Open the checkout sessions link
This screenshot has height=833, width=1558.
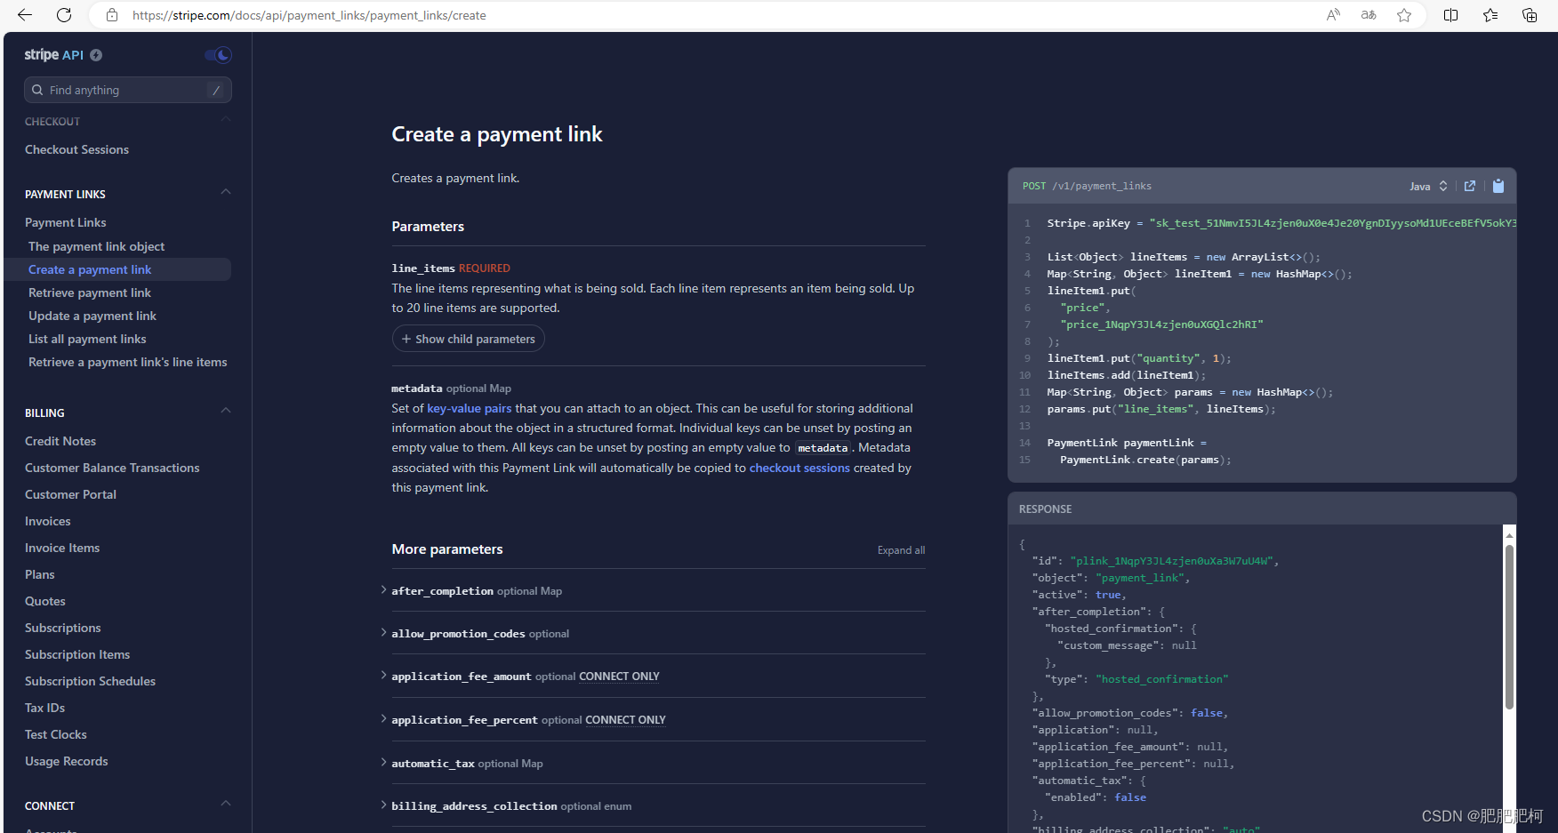(x=799, y=468)
